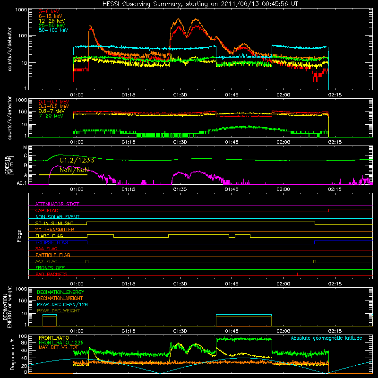Click 01:30 tick label under top keV panel

[x=180, y=95]
